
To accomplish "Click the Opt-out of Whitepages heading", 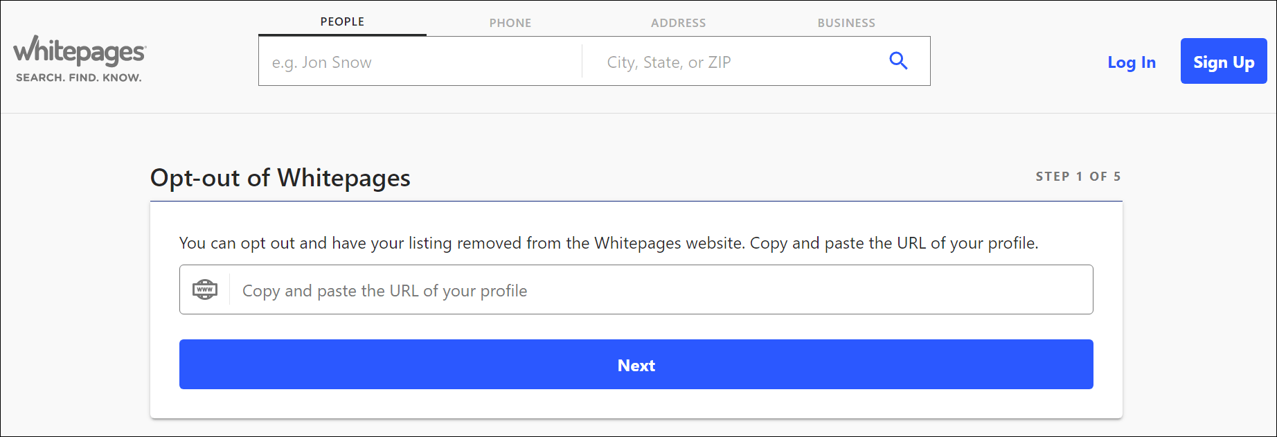I will click(x=280, y=178).
